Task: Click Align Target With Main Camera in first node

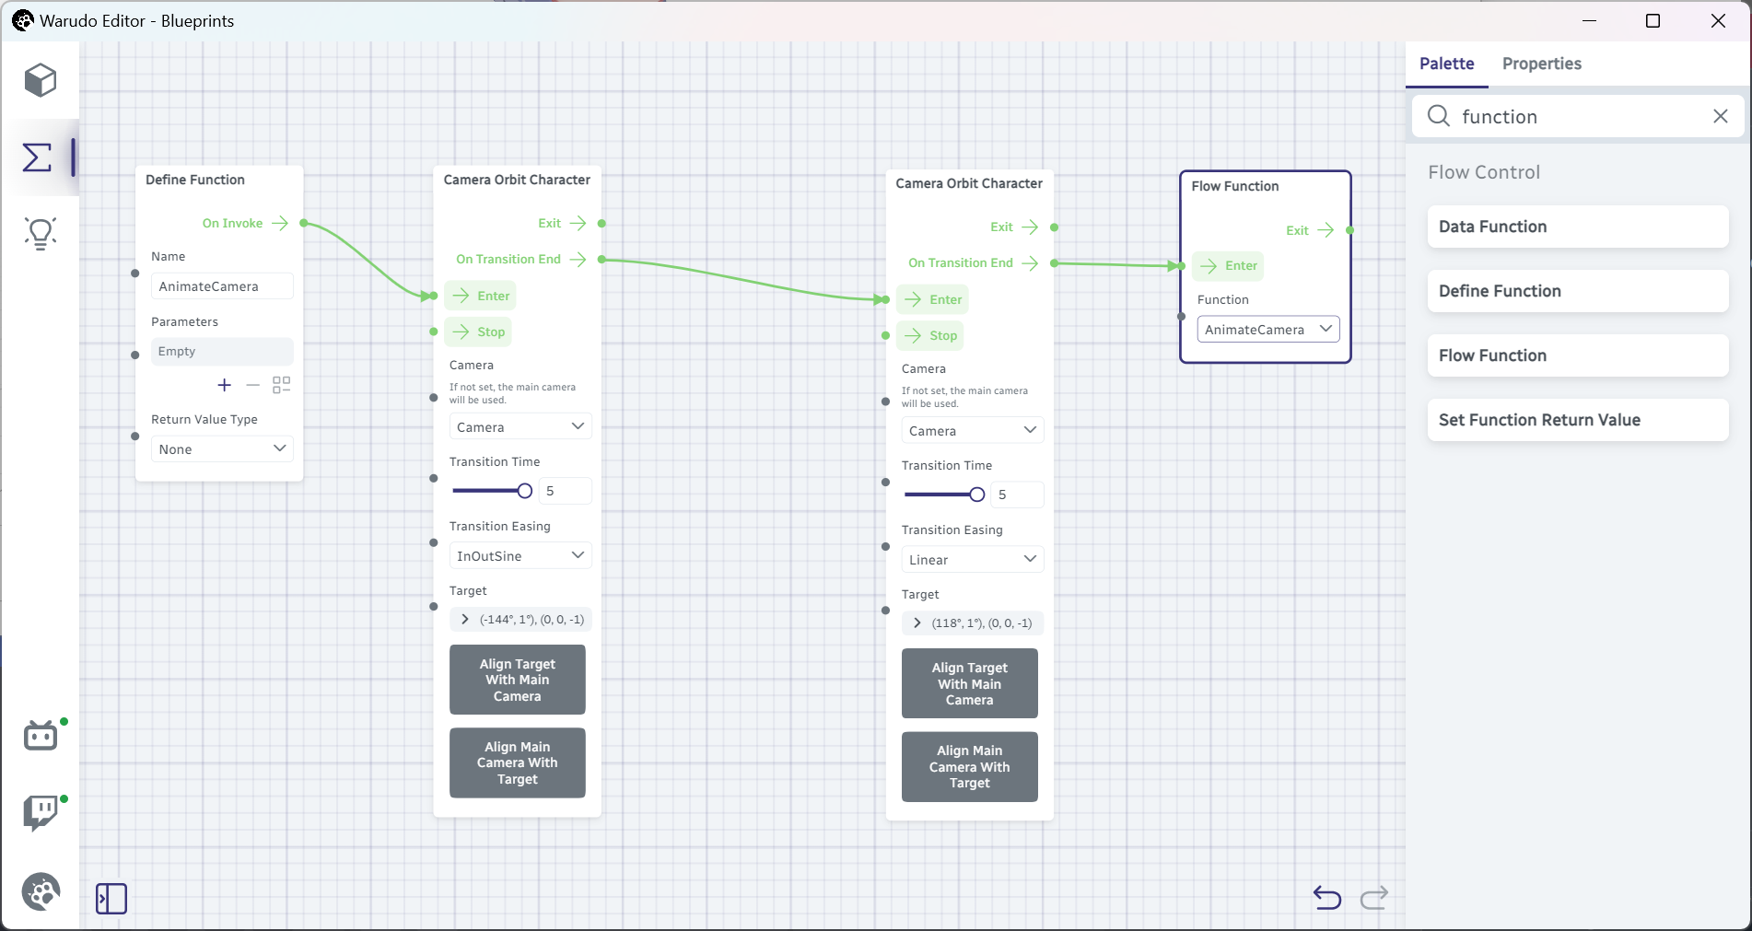Action: point(518,680)
